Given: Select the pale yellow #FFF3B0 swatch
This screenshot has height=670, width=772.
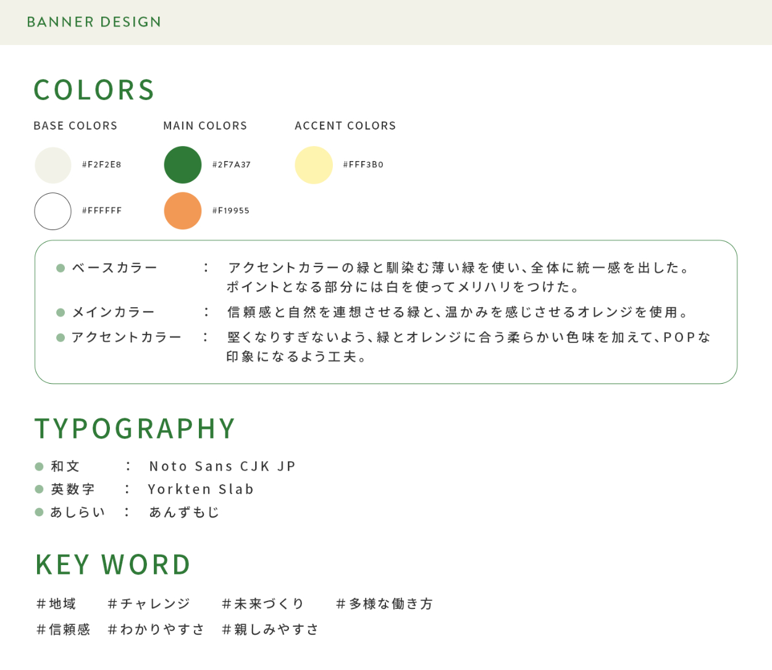Looking at the screenshot, I should click(x=314, y=165).
